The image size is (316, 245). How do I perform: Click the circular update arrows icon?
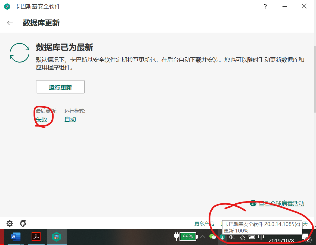[x=20, y=53]
